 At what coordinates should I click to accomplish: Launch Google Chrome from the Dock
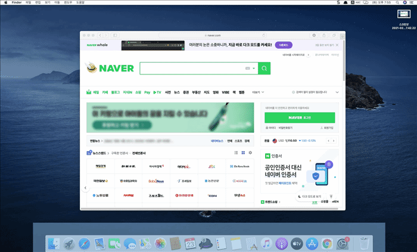(x=327, y=244)
